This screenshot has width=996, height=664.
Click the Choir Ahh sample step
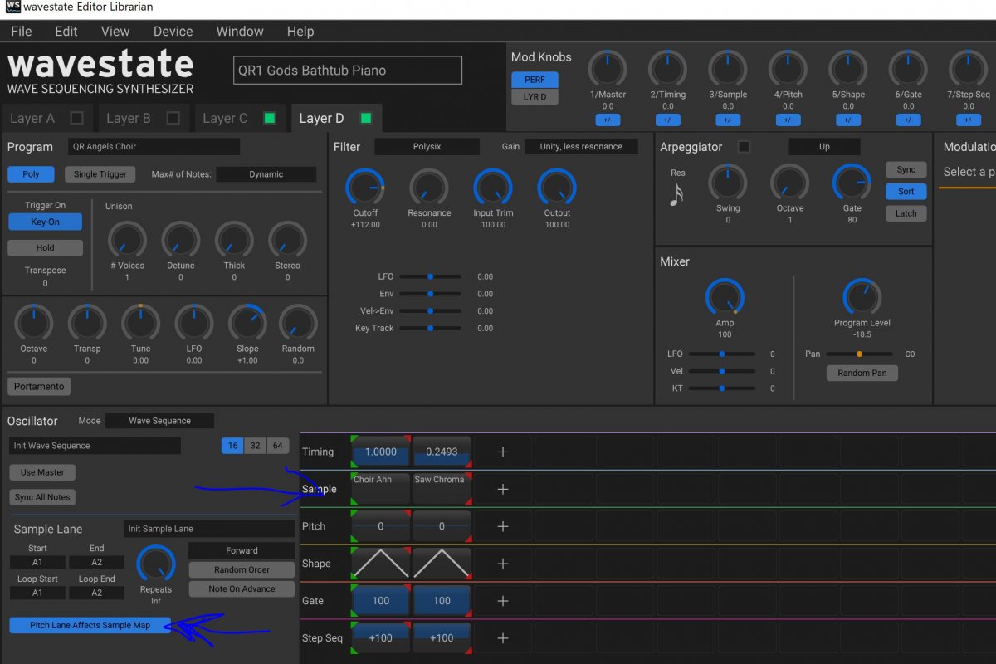click(381, 488)
